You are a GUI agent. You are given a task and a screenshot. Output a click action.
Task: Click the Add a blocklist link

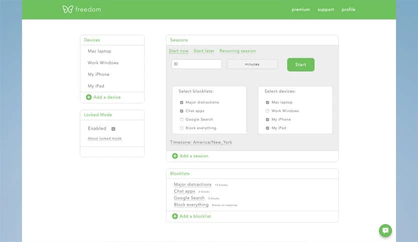coord(195,216)
